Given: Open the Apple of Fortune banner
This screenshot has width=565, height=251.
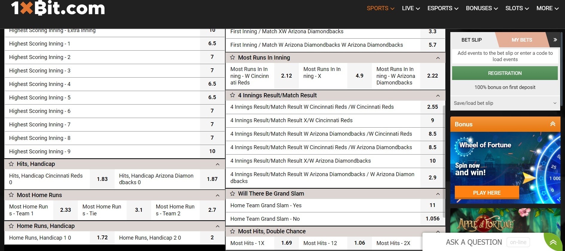Looking at the screenshot, I should pos(505,220).
